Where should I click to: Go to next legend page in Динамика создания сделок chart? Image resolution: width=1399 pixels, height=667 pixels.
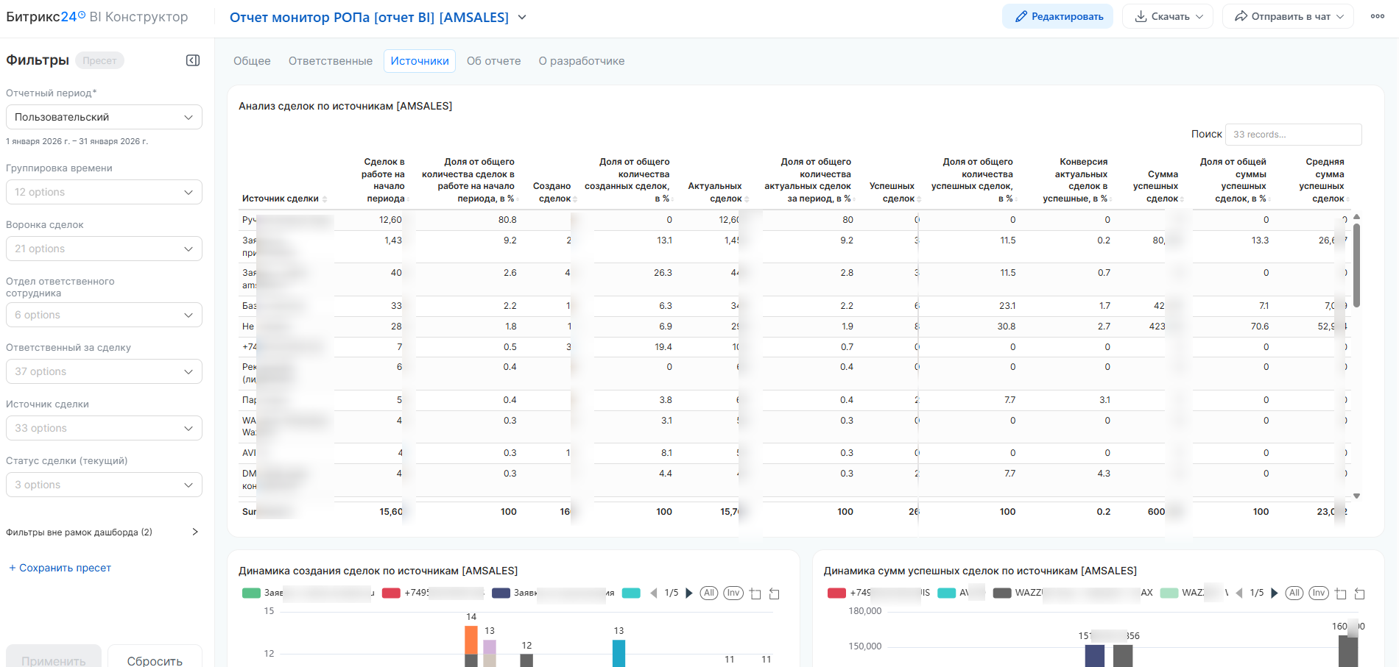(689, 593)
